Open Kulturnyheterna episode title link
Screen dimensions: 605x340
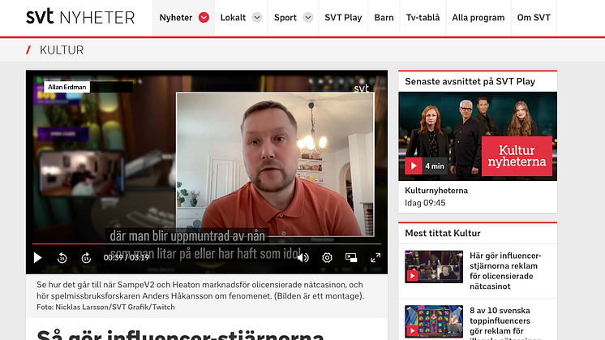click(436, 191)
